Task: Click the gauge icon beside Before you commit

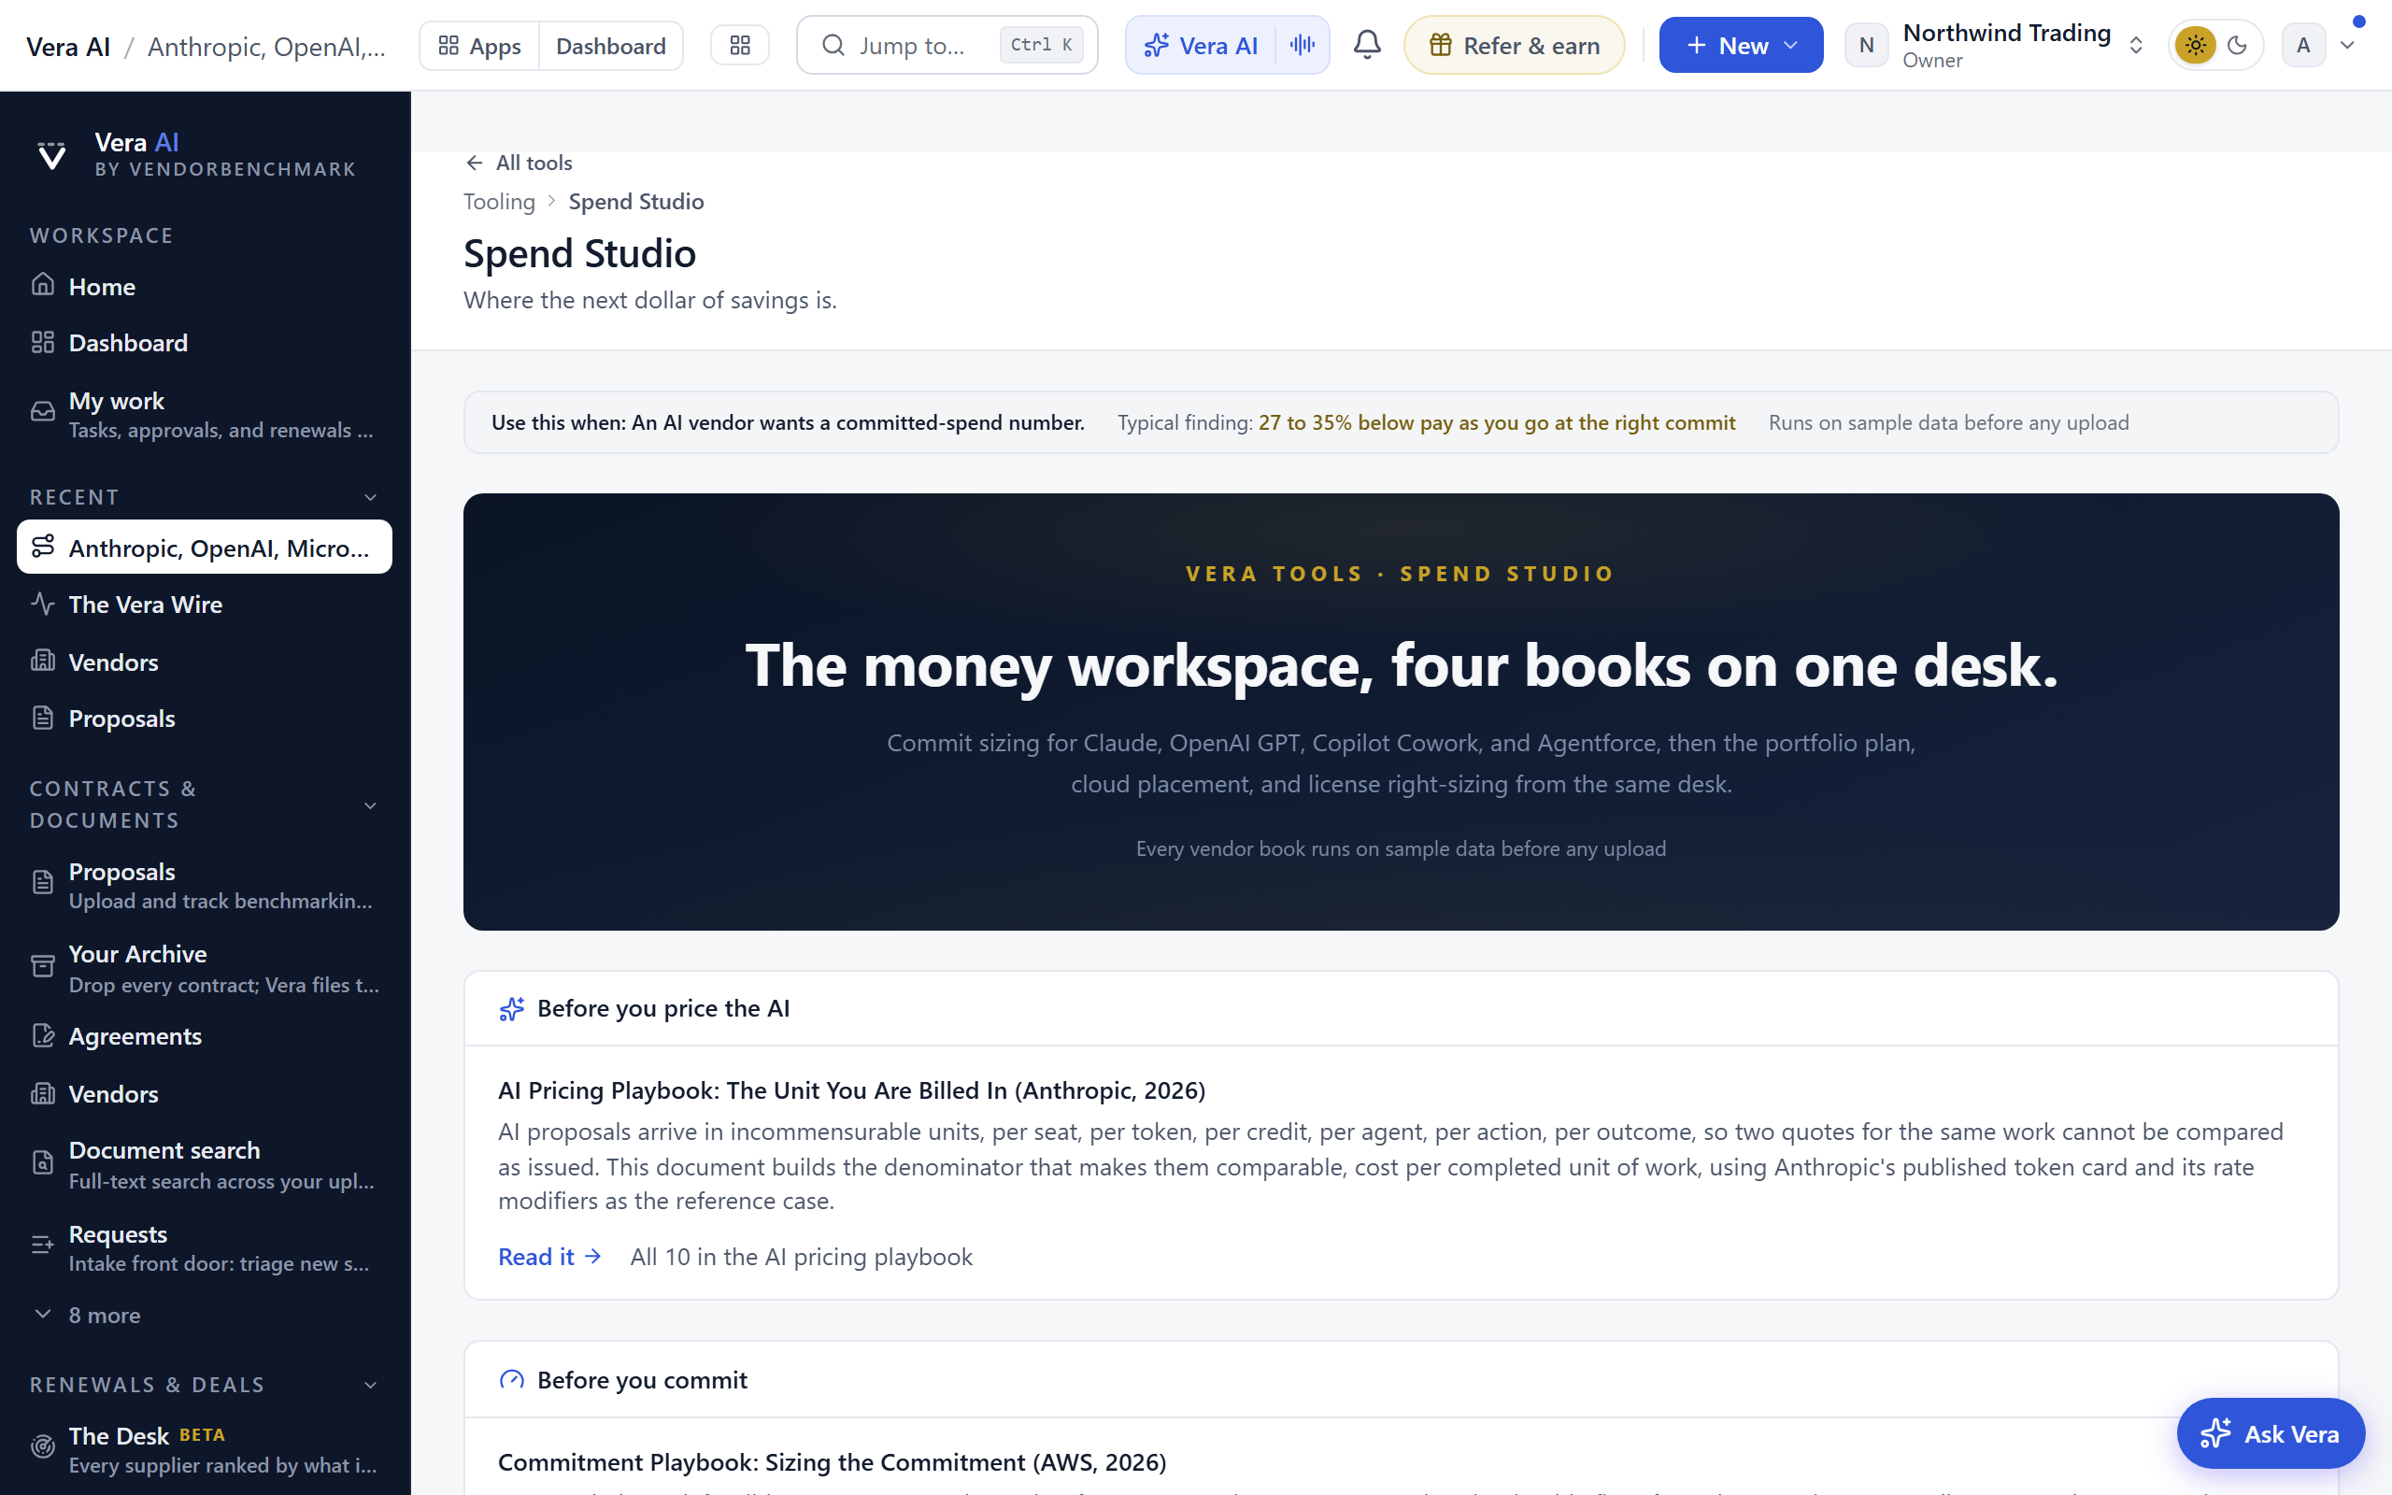Action: tap(511, 1380)
